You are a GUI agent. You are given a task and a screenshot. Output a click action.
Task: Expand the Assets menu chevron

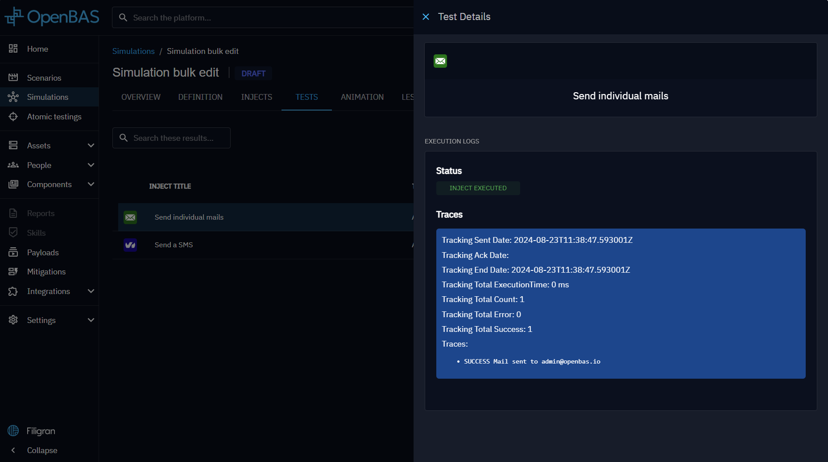(x=91, y=146)
